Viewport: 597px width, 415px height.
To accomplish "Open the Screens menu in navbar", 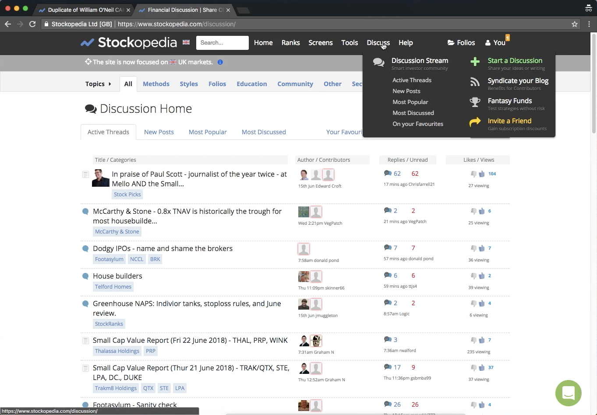I will coord(321,42).
